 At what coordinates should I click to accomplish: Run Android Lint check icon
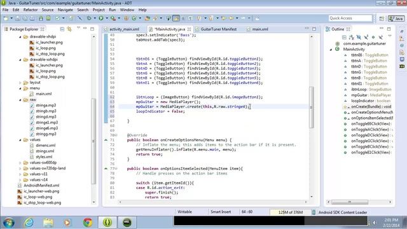[58, 18]
